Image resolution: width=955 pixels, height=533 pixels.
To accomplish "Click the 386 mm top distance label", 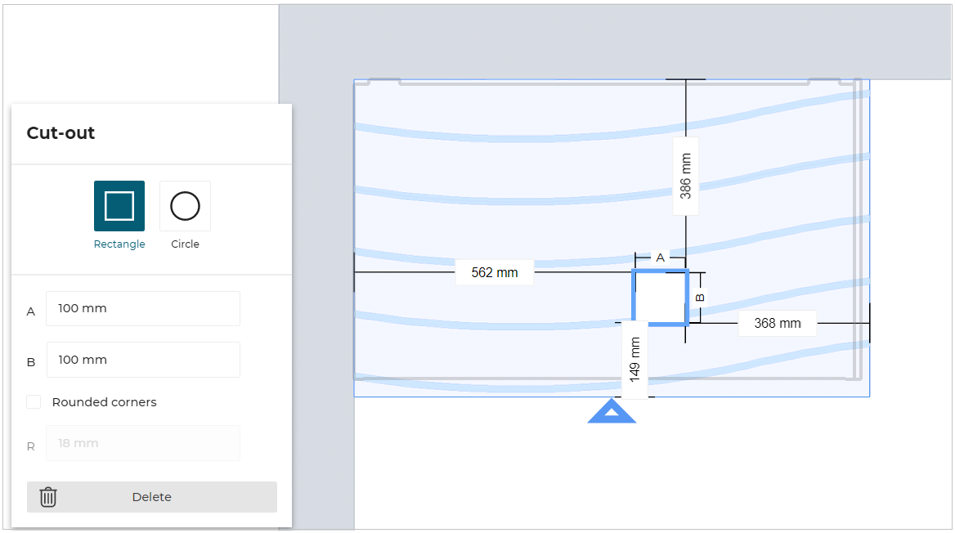I will (686, 176).
